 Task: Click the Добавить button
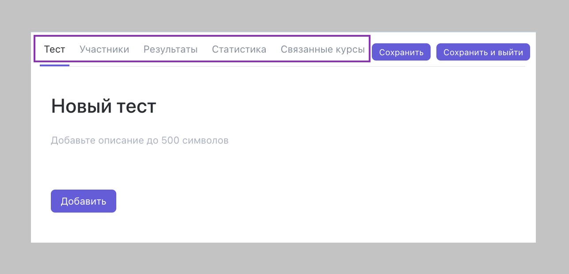point(84,201)
